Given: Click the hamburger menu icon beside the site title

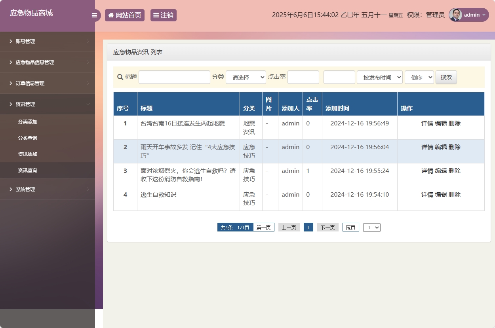Looking at the screenshot, I should [x=94, y=15].
